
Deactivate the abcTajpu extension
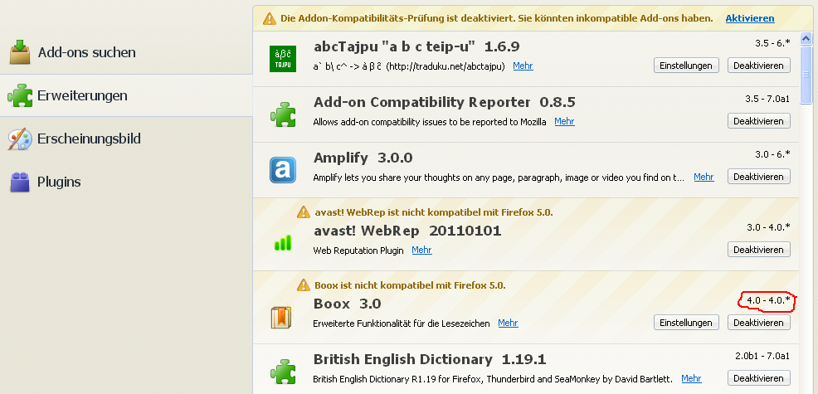click(x=758, y=66)
